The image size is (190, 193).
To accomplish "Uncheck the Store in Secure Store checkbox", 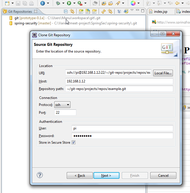I will [74, 143].
